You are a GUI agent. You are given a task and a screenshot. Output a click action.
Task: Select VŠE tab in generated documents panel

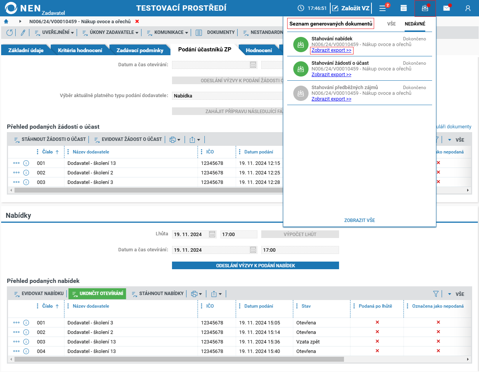click(392, 24)
